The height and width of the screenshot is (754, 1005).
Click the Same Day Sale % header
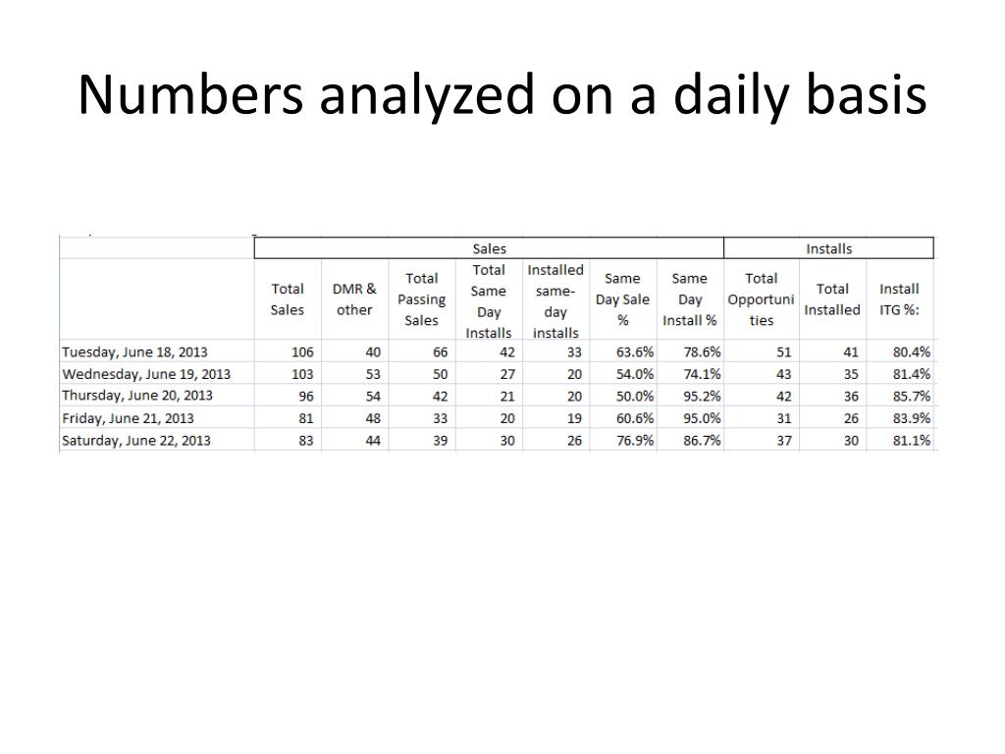pos(622,299)
